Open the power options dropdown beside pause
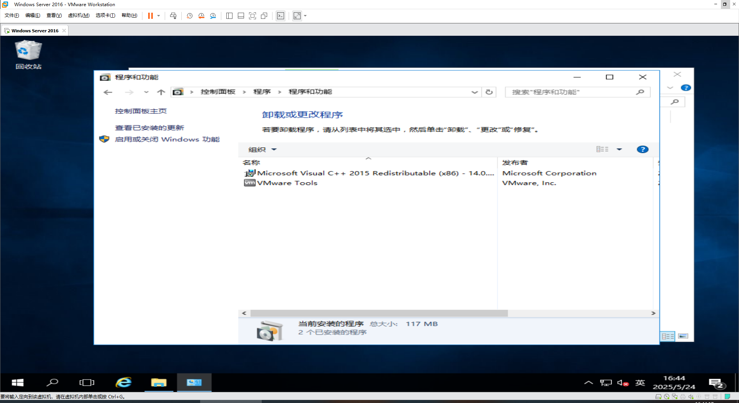Screen dimensions: 739x403 (159, 16)
